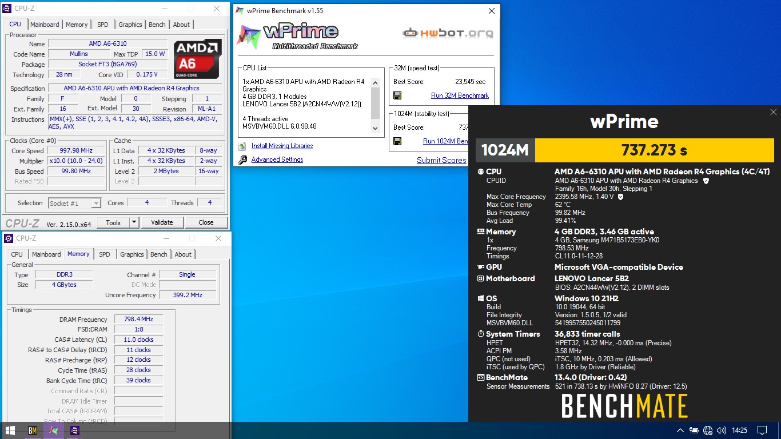
Task: Click the CAS# Latency value 11.0 clocks
Action: (x=138, y=340)
